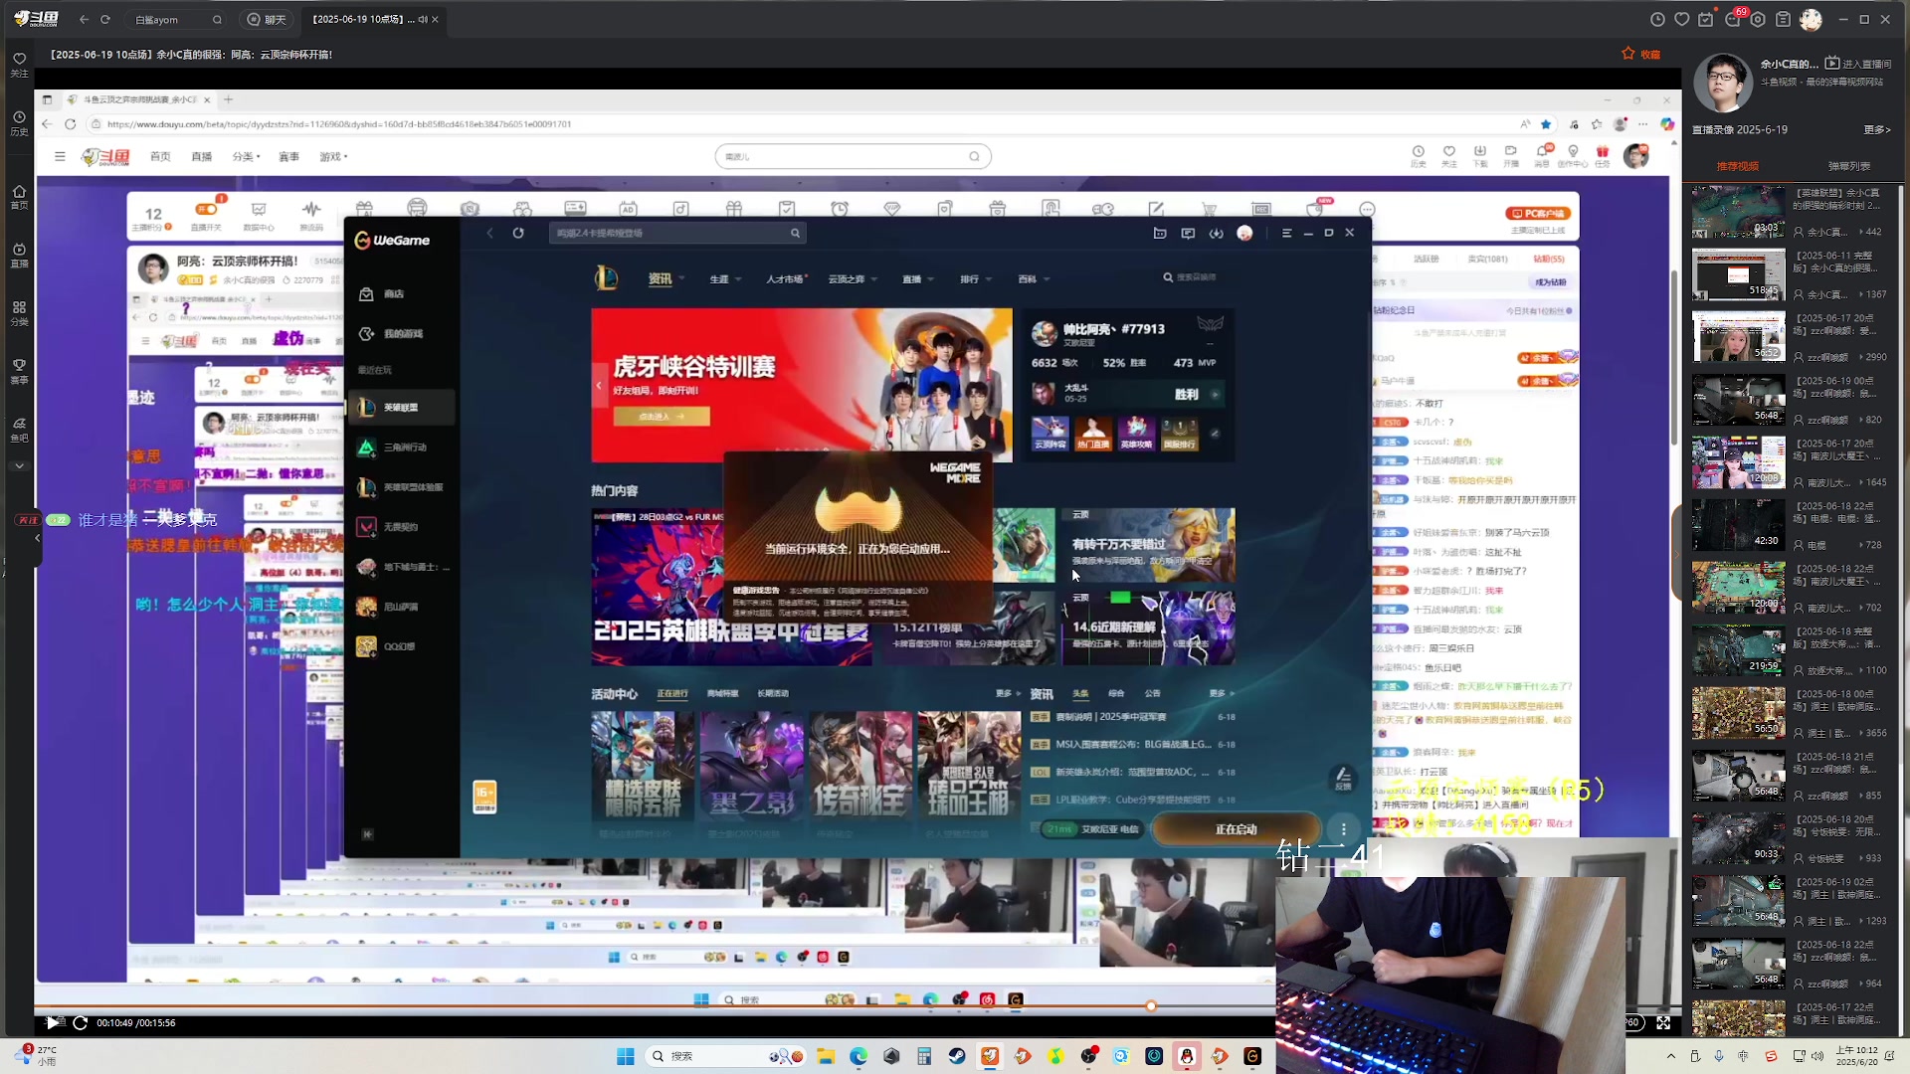Click the 首页 menu in Douyu webpage
Viewport: 1910px width, 1074px height.
(x=160, y=156)
